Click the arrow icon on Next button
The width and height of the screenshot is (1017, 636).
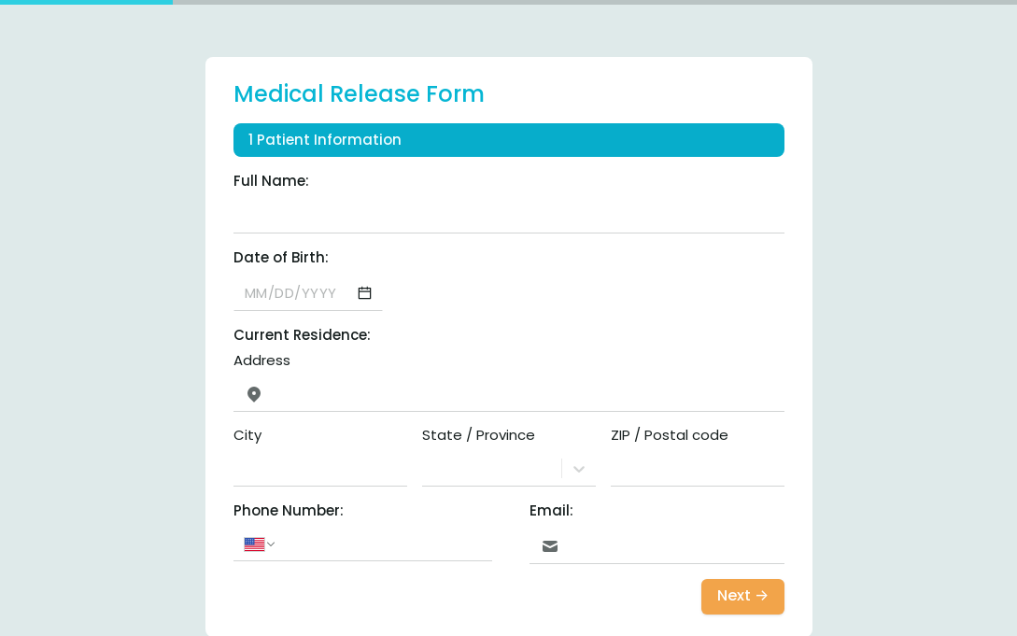coord(762,595)
